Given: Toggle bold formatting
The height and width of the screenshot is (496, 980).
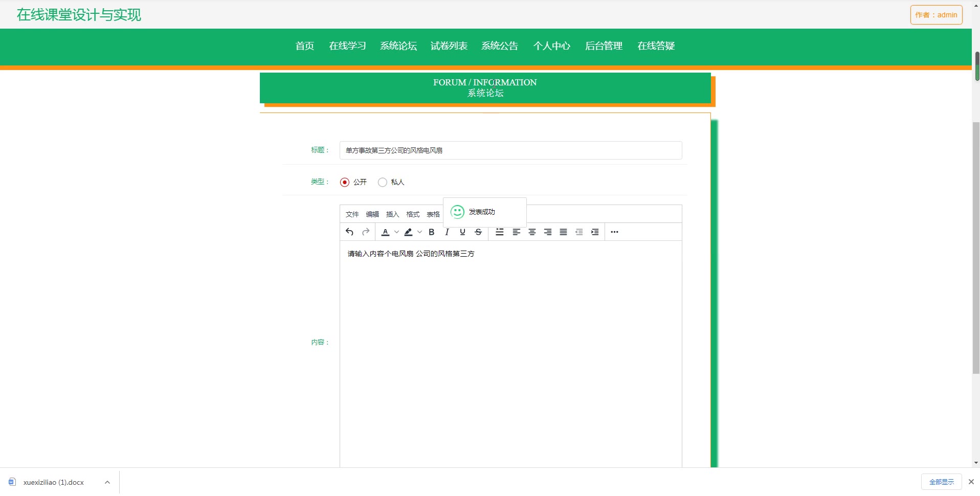Looking at the screenshot, I should click(432, 232).
